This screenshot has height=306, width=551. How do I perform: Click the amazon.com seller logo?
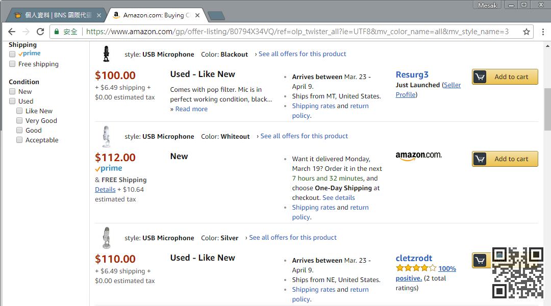(x=418, y=156)
